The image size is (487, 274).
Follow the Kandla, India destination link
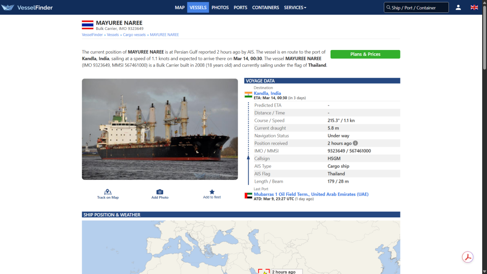267,93
